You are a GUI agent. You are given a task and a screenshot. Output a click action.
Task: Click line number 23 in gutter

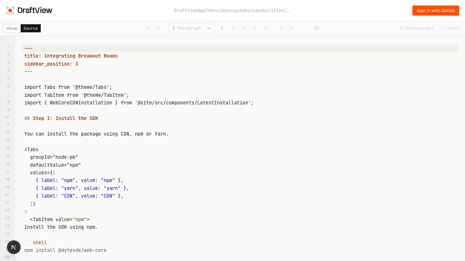8,219
